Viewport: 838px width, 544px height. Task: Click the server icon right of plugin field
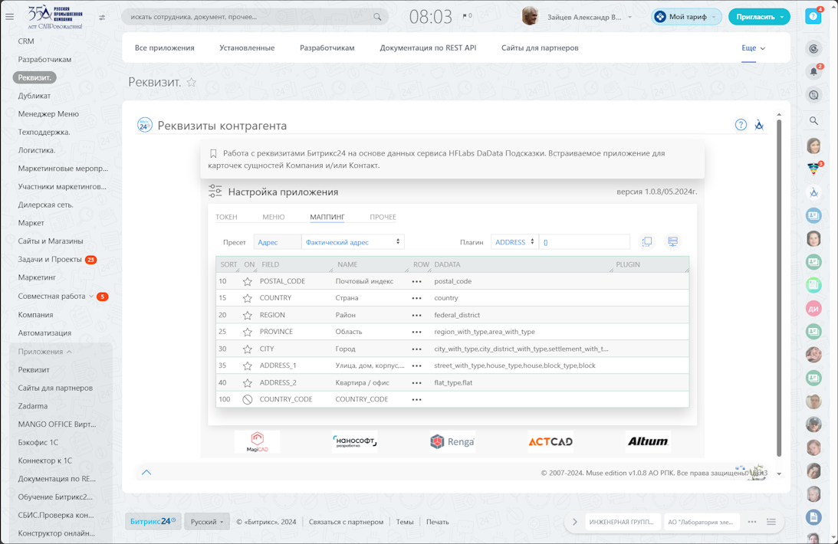672,242
